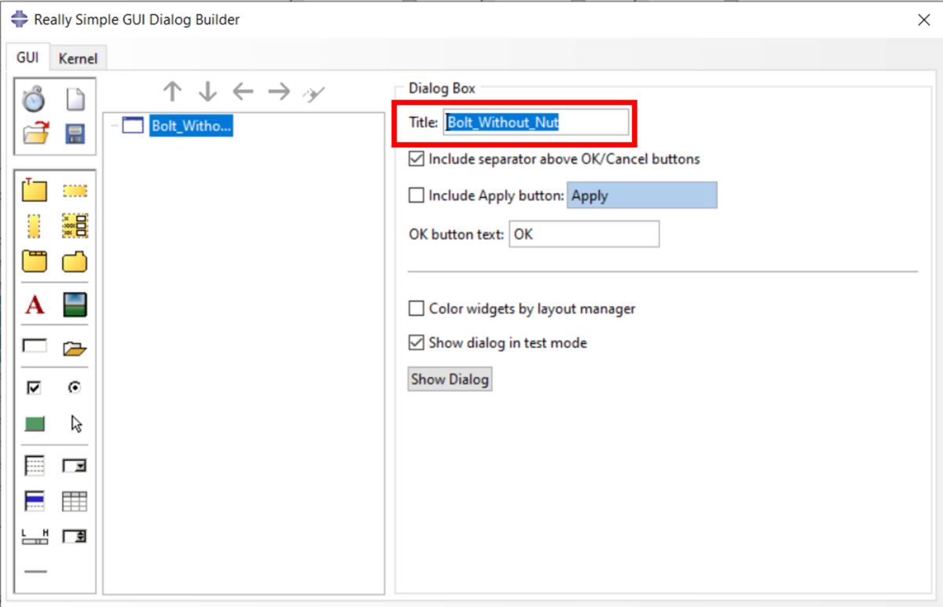The width and height of the screenshot is (943, 607).
Task: Select the Check Button widget icon
Action: (x=35, y=387)
